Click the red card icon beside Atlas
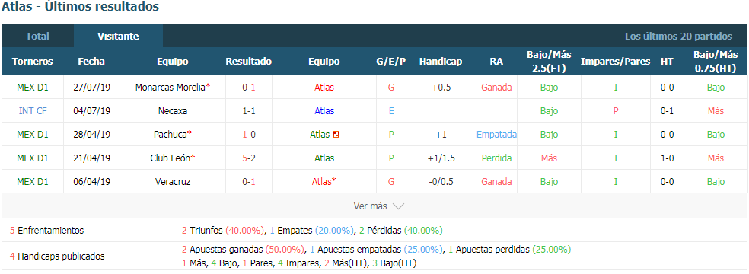 click(336, 135)
